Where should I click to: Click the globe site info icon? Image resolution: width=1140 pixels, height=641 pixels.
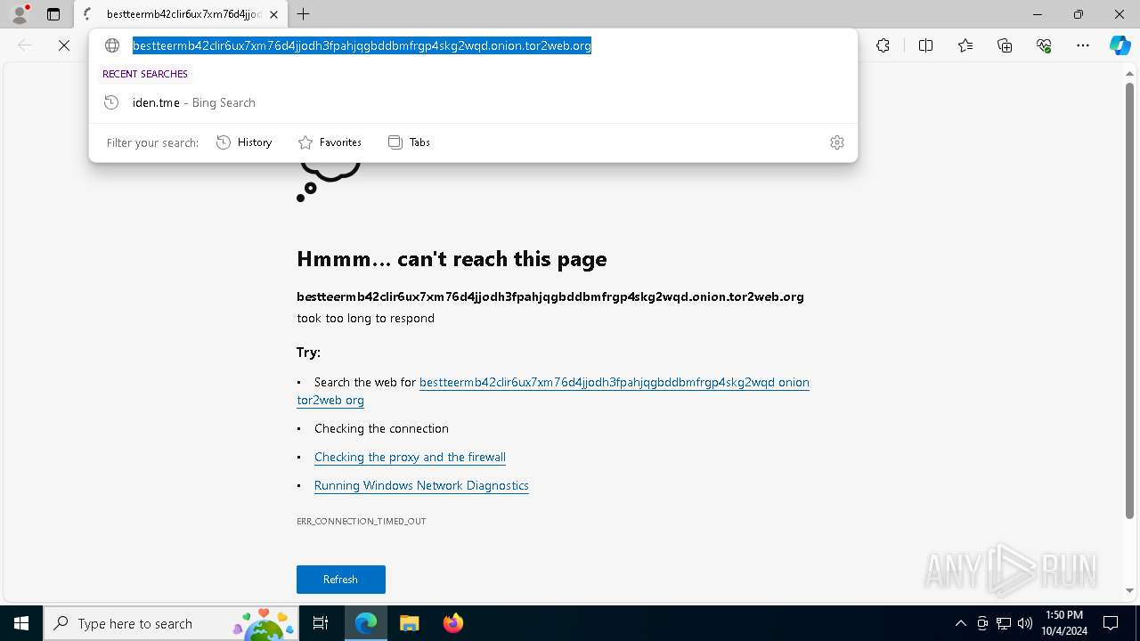pyautogui.click(x=112, y=45)
